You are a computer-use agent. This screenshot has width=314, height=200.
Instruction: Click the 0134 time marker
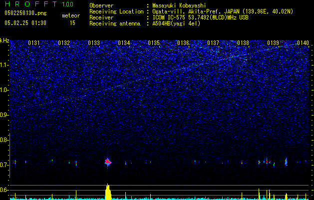point(124,42)
